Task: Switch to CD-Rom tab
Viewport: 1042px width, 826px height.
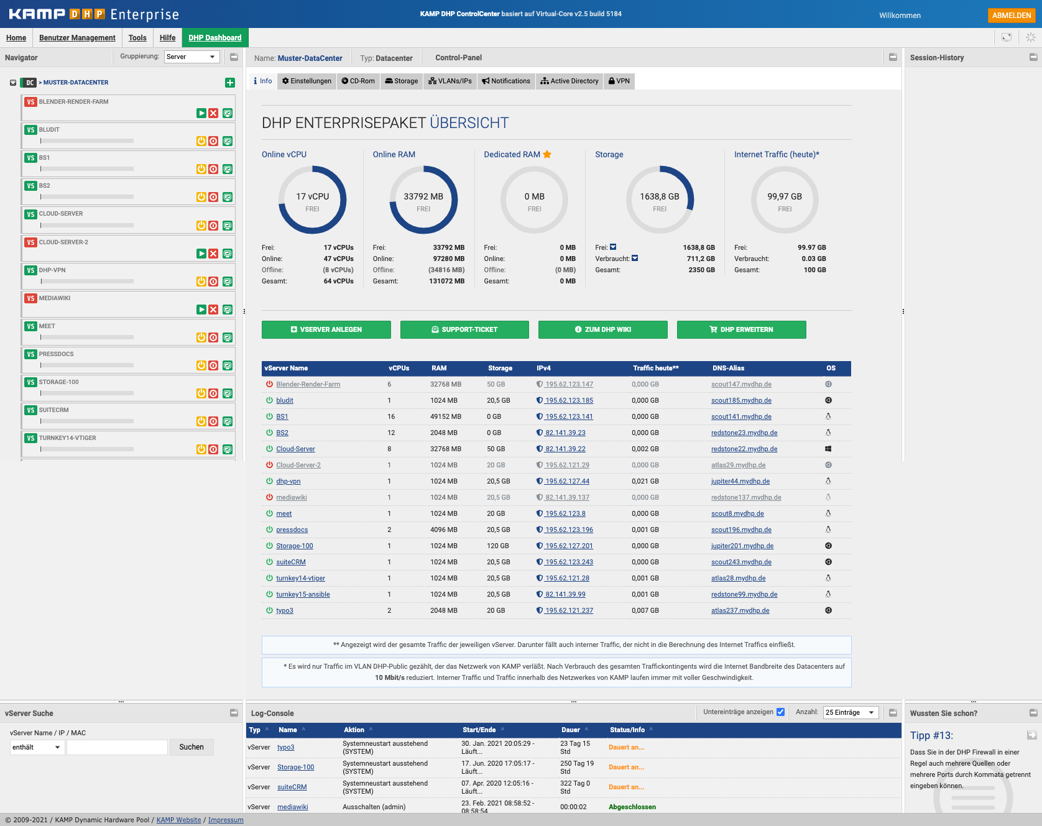Action: [x=358, y=81]
